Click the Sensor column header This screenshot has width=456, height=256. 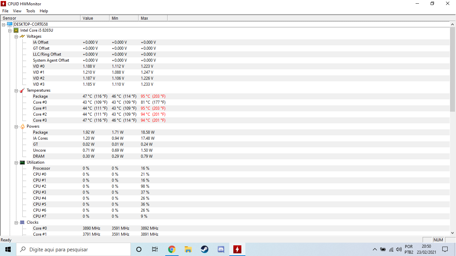(40, 18)
